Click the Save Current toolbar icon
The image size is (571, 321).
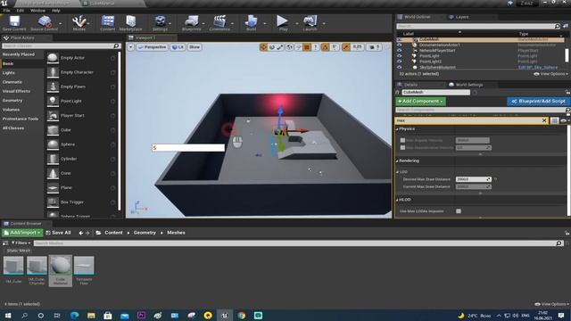coord(14,23)
